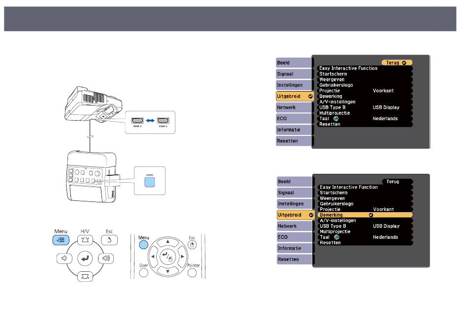Screen dimensions: 468x325
Task: Click the Esc button on remote control
Action: pos(192,245)
